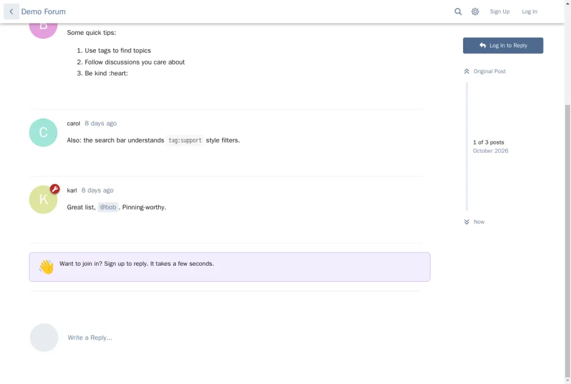Click the blank avatar next to Write a Reply
Image resolution: width=571 pixels, height=384 pixels.
click(x=44, y=338)
